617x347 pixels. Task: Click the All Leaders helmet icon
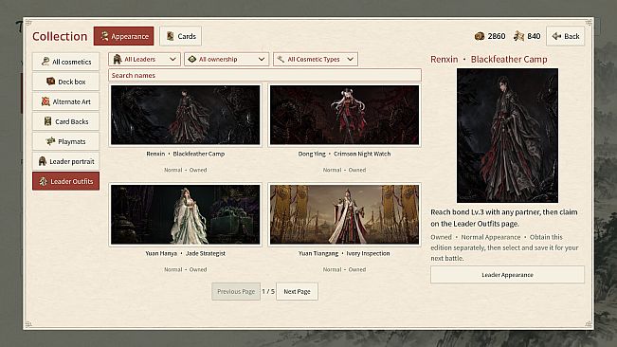[x=117, y=59]
